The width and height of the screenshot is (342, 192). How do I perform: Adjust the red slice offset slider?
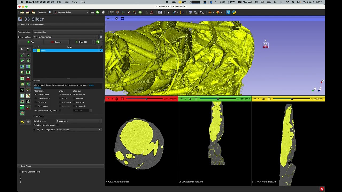[x=145, y=99]
